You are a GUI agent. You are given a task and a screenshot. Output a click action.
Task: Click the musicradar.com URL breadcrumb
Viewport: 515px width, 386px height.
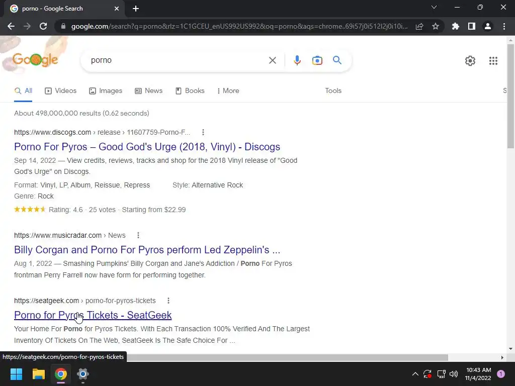click(69, 235)
